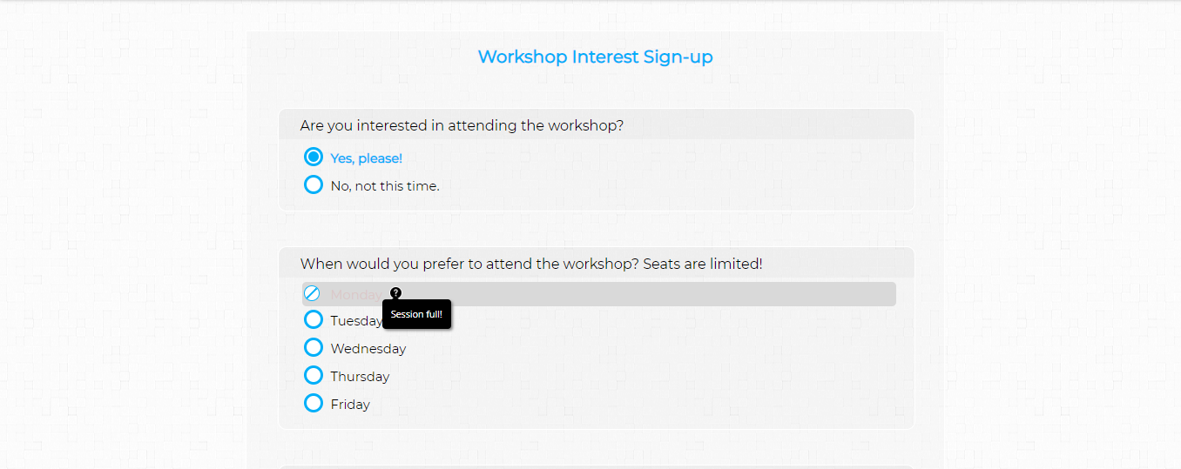
Task: Select the "Yes, please!" radio button
Action: [314, 157]
